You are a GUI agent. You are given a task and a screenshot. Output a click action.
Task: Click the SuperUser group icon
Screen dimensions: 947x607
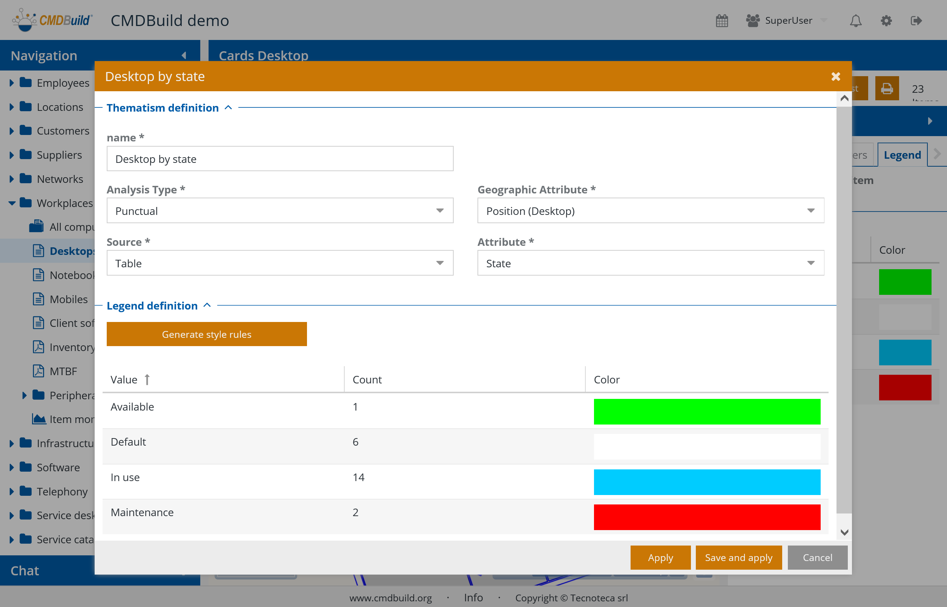752,20
